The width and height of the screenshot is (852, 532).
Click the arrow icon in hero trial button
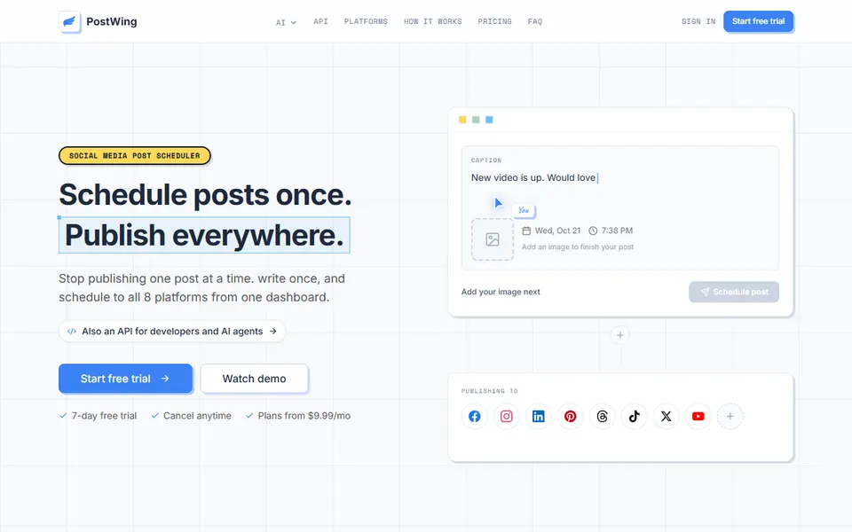[x=165, y=379]
